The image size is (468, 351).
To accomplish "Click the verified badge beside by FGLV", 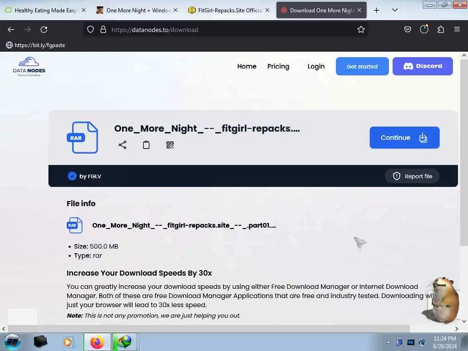I will tap(72, 176).
